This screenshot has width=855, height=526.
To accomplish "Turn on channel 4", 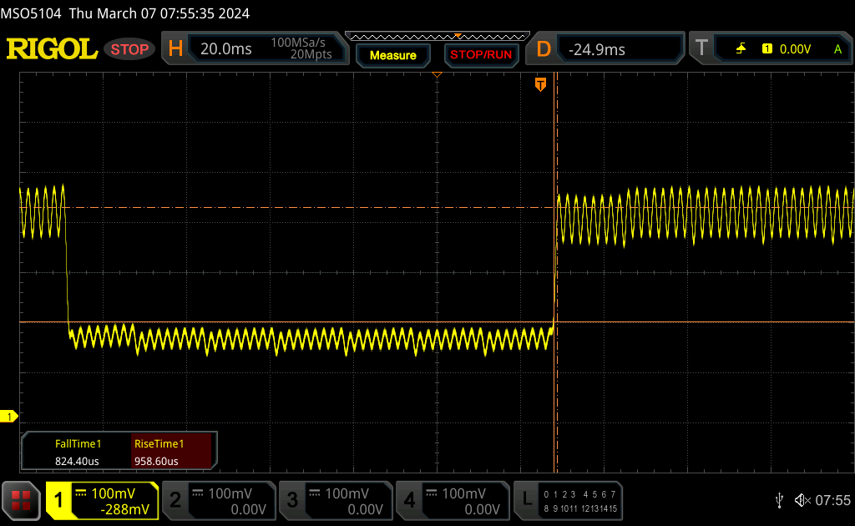I will pos(452,500).
